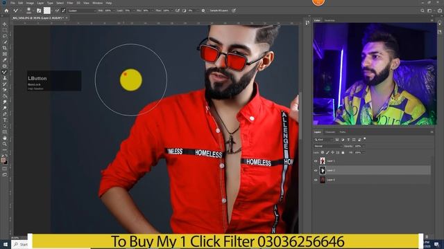Click the foreground color swatch

pyautogui.click(x=3, y=160)
